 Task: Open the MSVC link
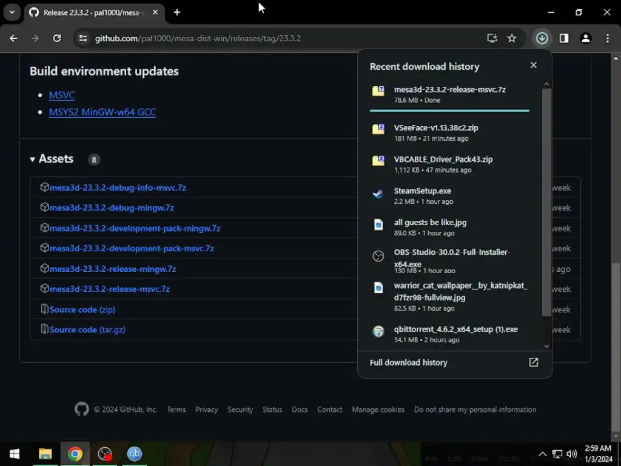point(62,95)
